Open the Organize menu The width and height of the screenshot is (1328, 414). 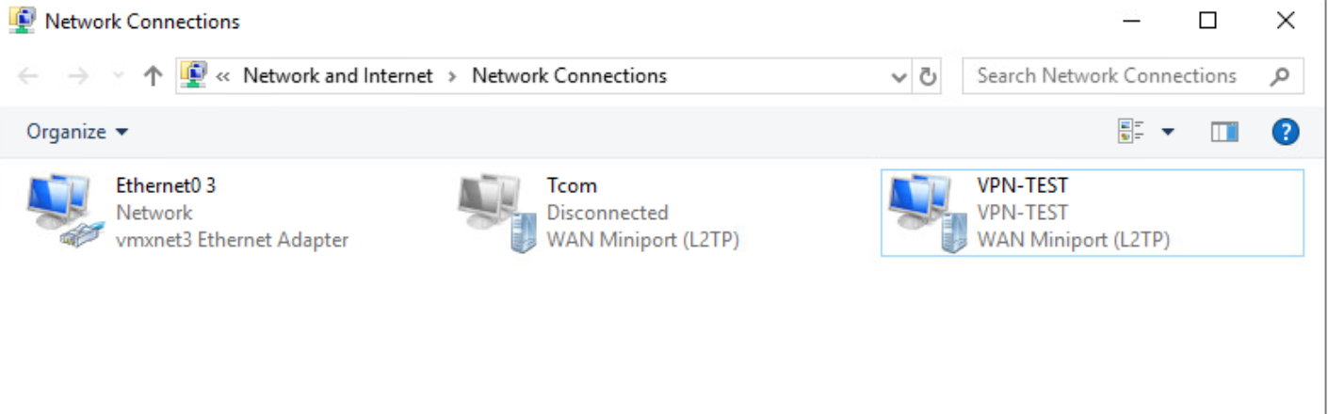[77, 132]
